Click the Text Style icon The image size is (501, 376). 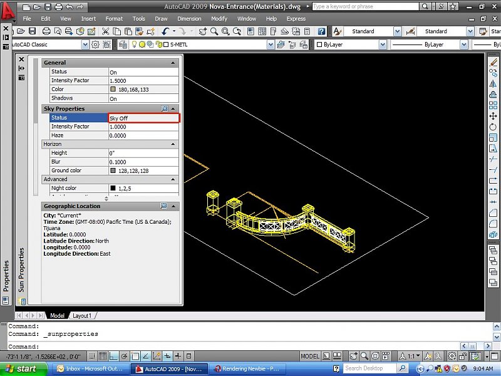point(338,31)
